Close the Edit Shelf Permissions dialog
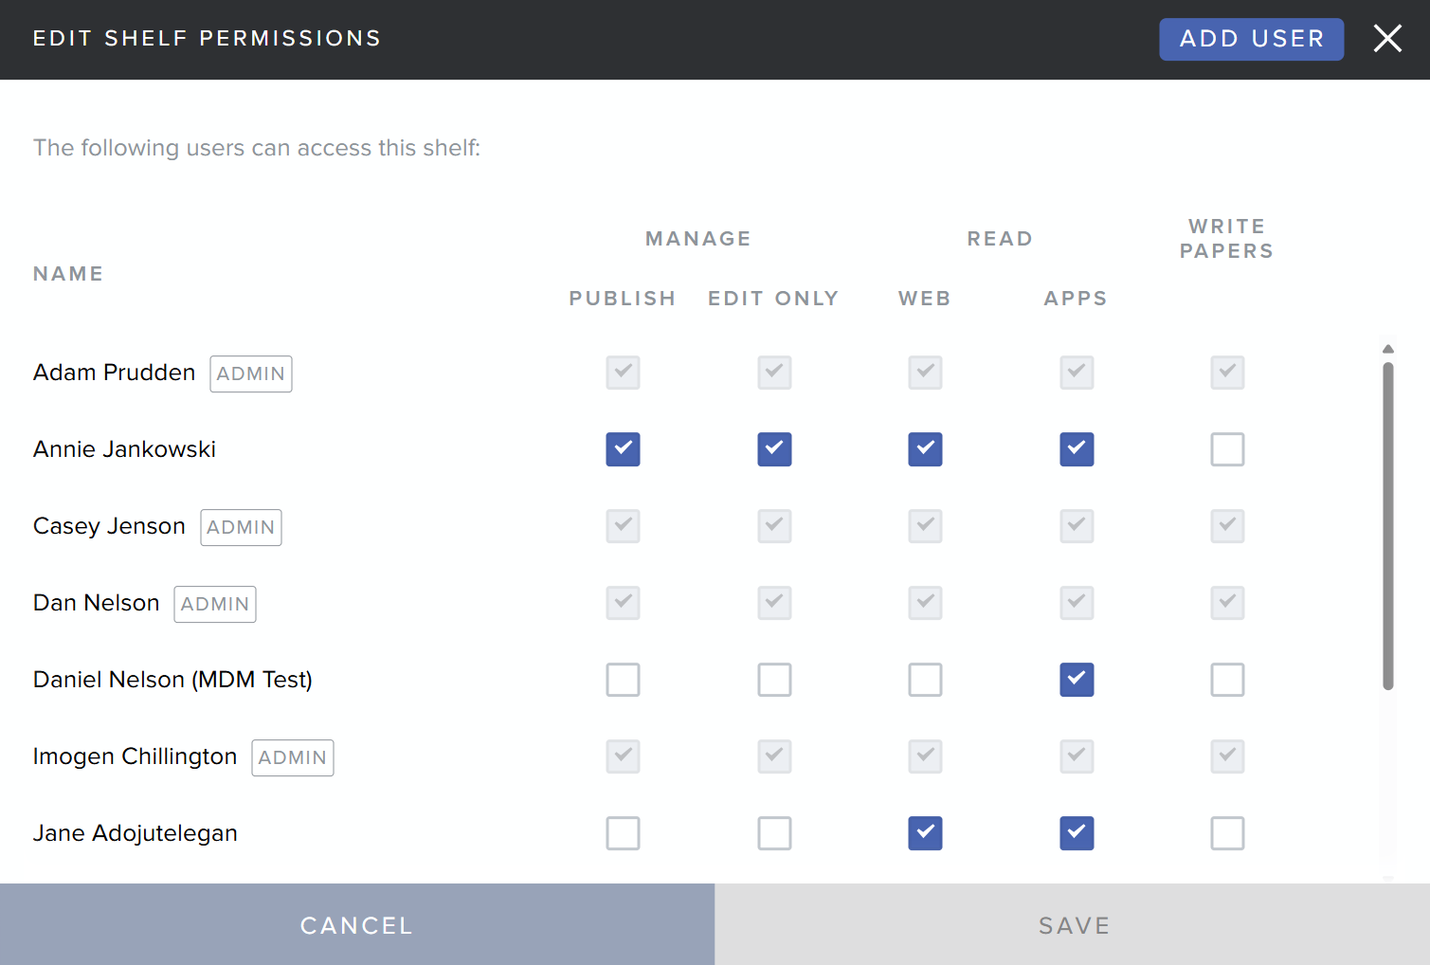1430x965 pixels. [1387, 39]
